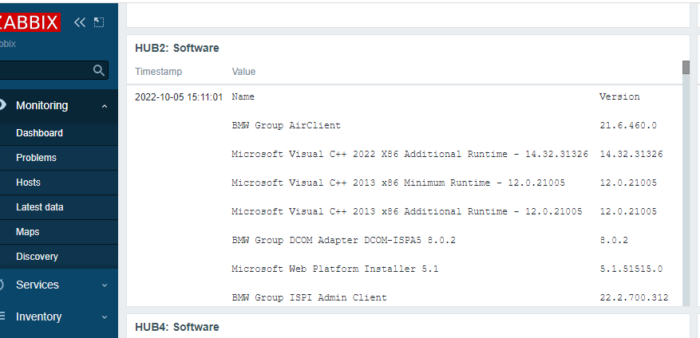Expand the Services menu chevron
Image resolution: width=700 pixels, height=338 pixels.
click(x=105, y=285)
